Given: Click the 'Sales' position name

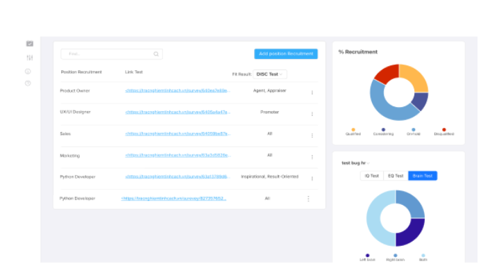Looking at the screenshot, I should coord(65,134).
